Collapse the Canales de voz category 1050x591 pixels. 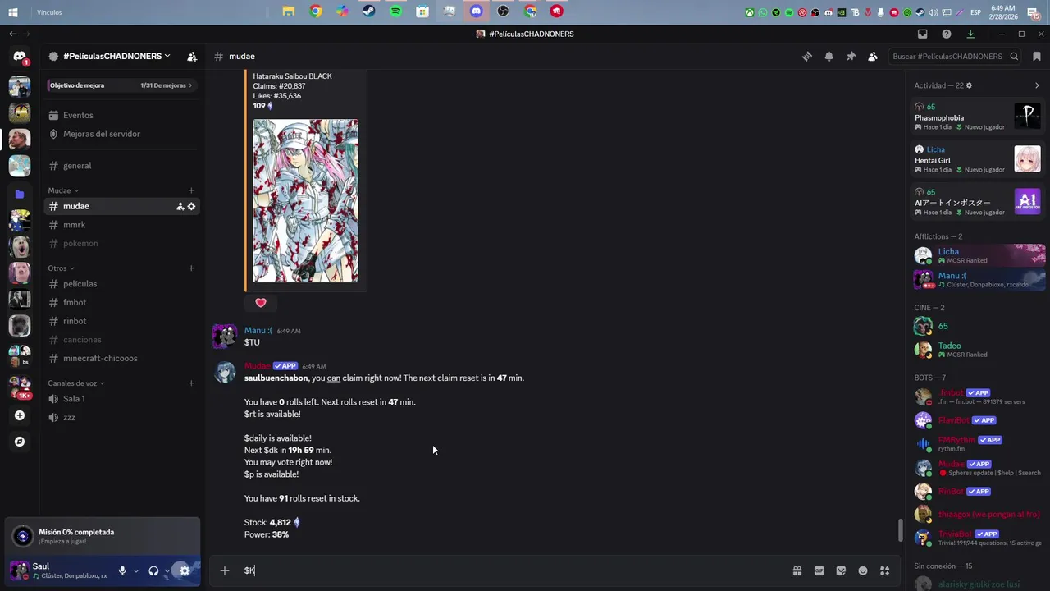[76, 383]
